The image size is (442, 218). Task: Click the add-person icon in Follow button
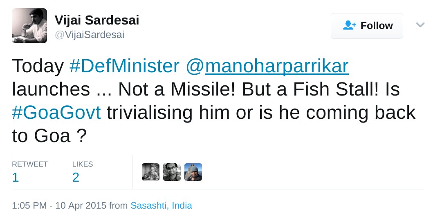point(350,26)
